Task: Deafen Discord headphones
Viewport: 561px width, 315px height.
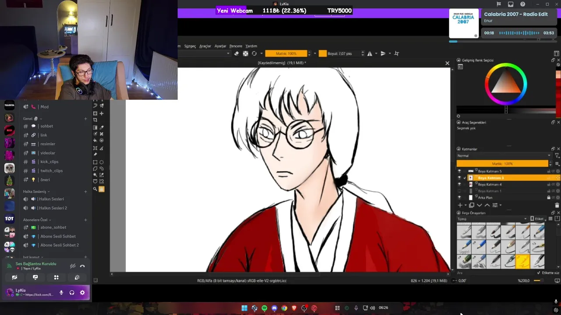Action: (72, 293)
